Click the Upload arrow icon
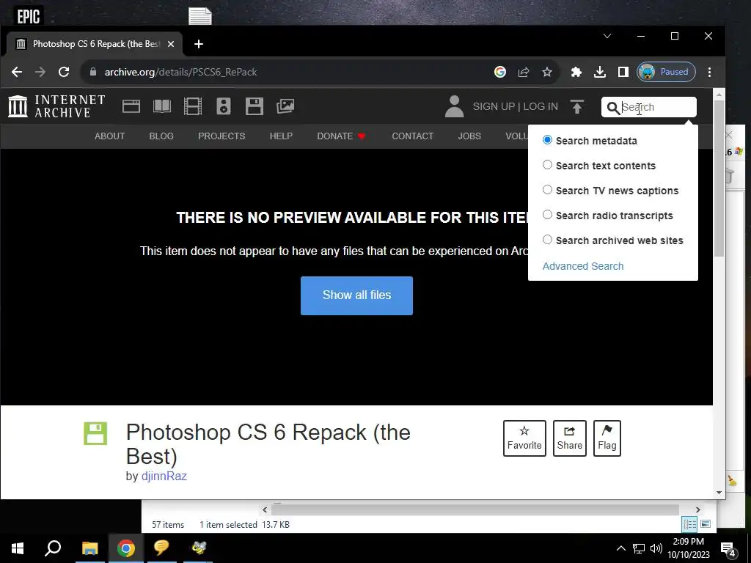Image resolution: width=751 pixels, height=563 pixels. click(x=577, y=106)
